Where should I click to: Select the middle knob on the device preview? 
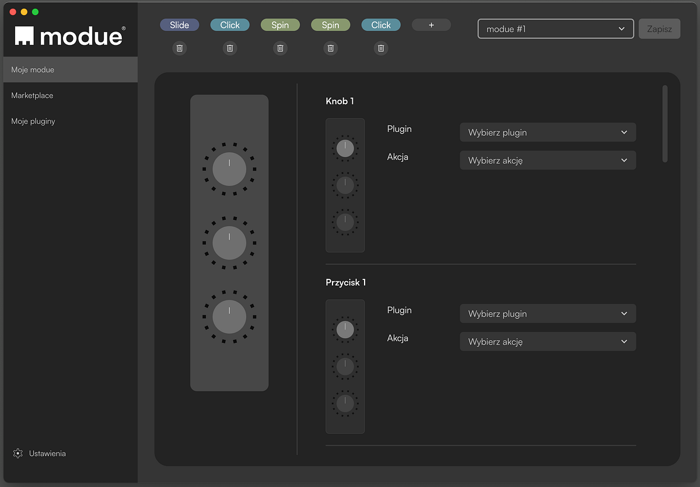(229, 243)
